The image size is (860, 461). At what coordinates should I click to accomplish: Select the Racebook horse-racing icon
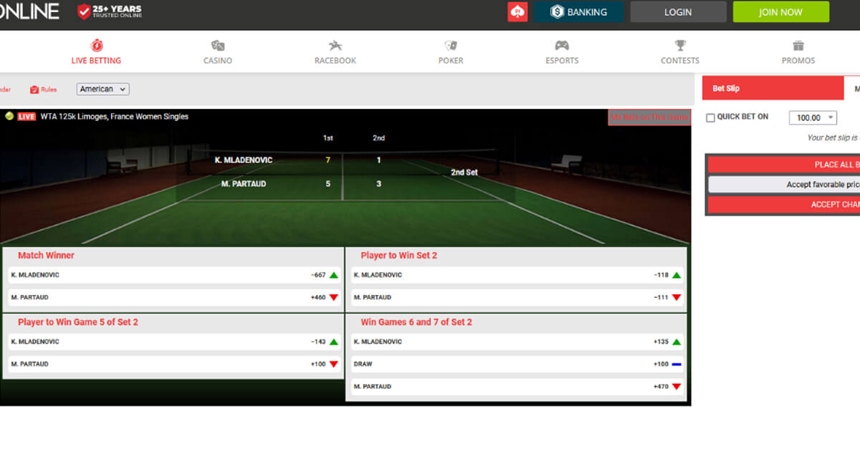(334, 44)
